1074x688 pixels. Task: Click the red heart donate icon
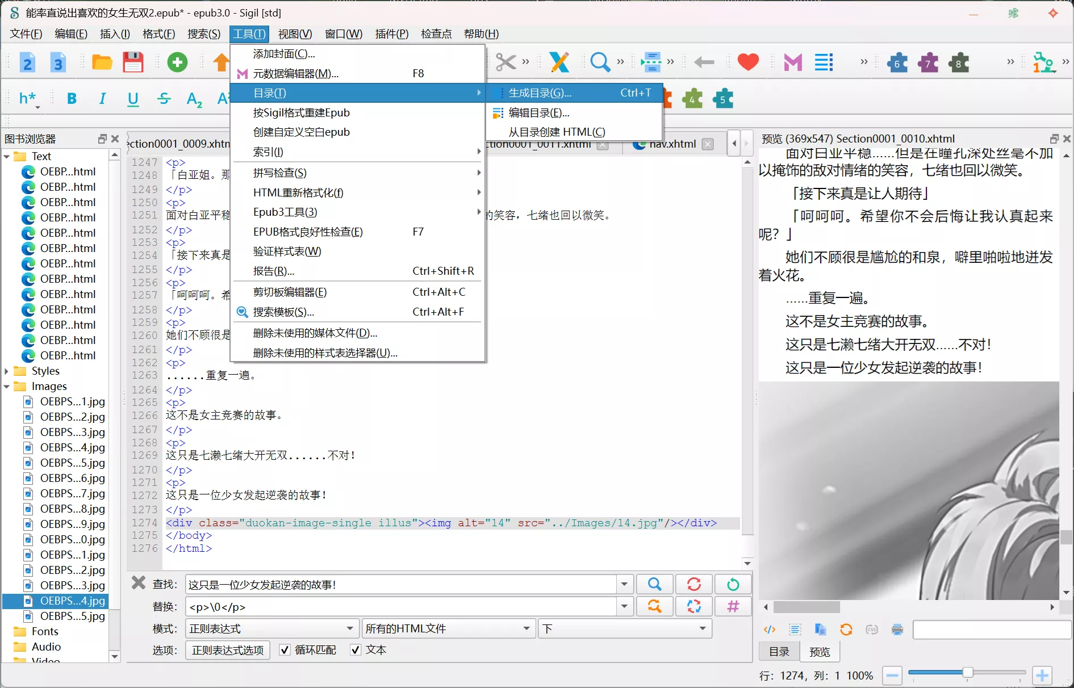tap(748, 62)
